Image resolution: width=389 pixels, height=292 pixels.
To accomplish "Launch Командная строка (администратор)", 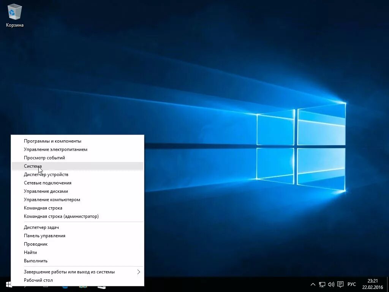I will coord(77,216).
